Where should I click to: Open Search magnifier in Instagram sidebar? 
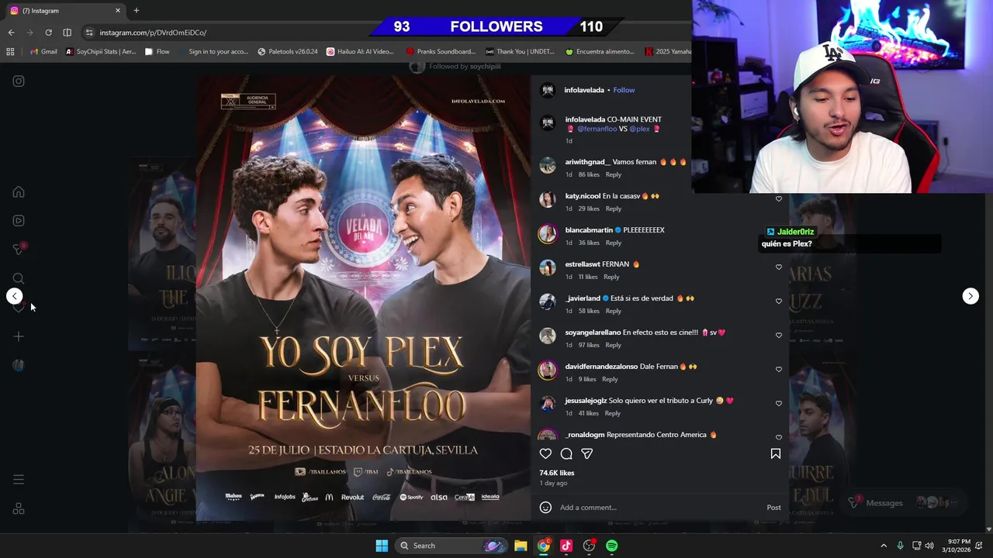coord(19,278)
